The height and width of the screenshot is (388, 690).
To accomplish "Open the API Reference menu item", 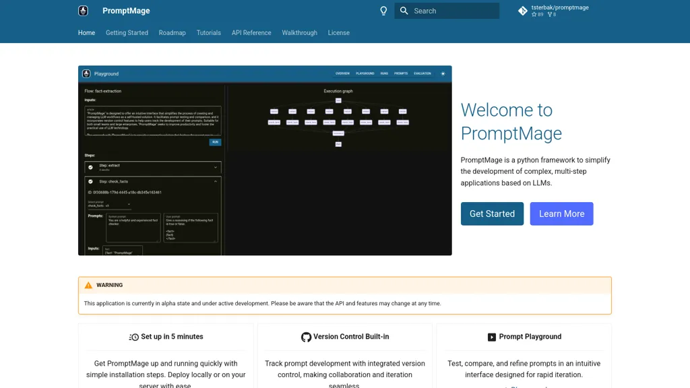I will pyautogui.click(x=251, y=32).
